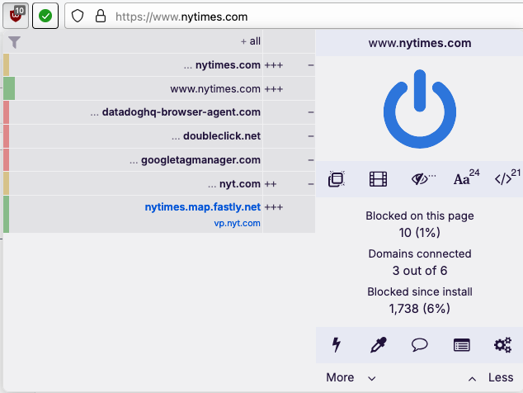Click the green allow bar of www.nytimes.com
The image size is (523, 393).
(9, 88)
